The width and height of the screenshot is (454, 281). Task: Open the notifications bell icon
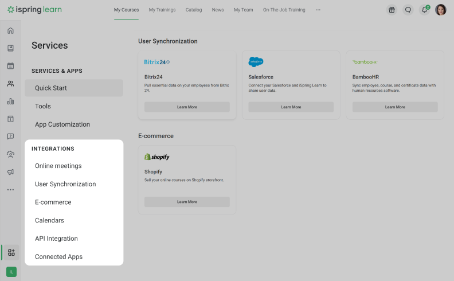click(x=424, y=10)
